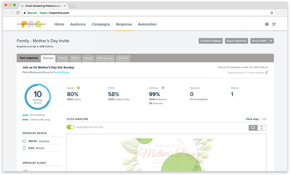Click the Mailing Score circular gauge
This screenshot has height=175, width=290.
[x=38, y=97]
